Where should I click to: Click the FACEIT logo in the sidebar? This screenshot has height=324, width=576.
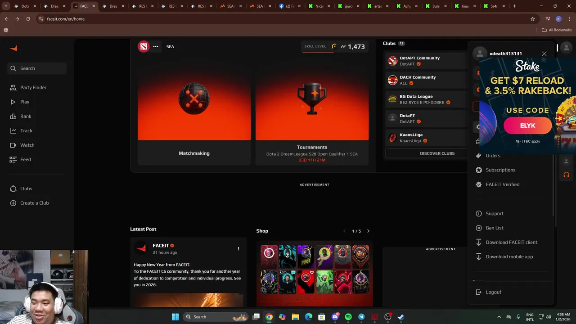point(13,48)
